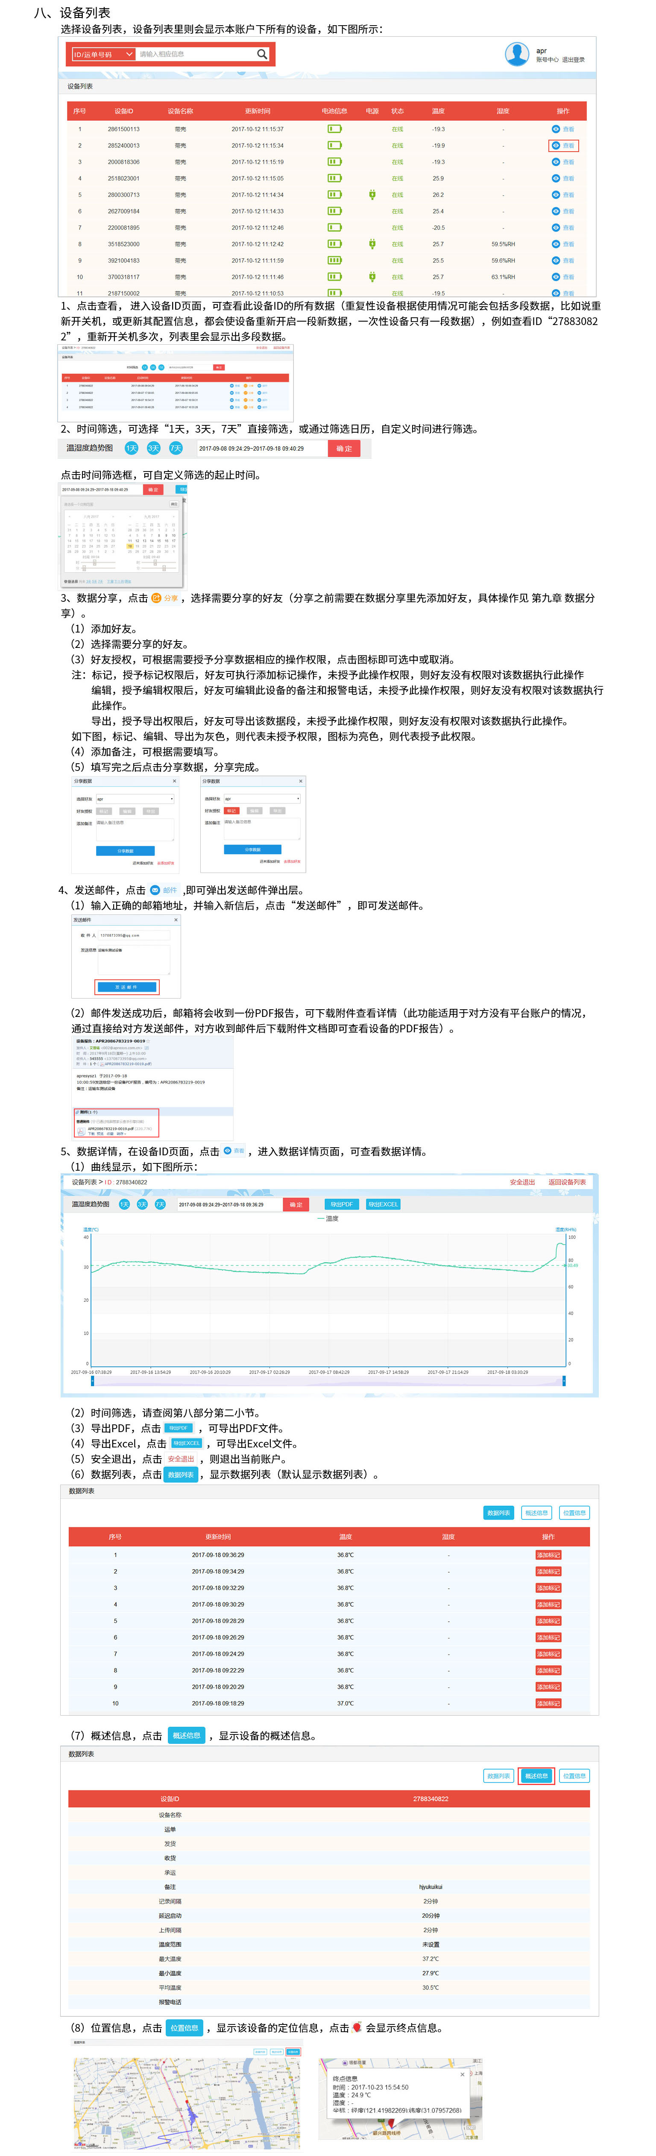Screen dimensions: 656x2156
Task: Click 7天 circle on the chart page
Action: pyautogui.click(x=160, y=1204)
